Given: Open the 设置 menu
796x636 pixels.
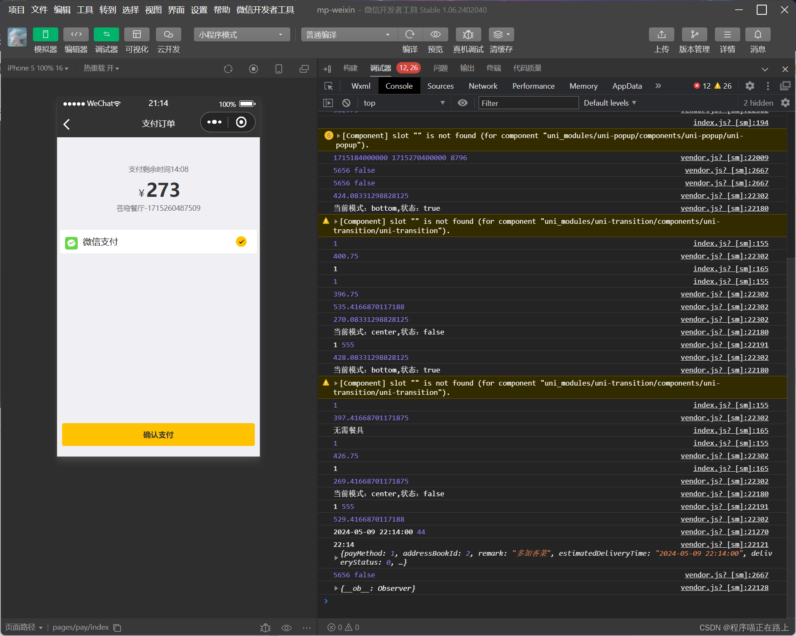Looking at the screenshot, I should 199,10.
